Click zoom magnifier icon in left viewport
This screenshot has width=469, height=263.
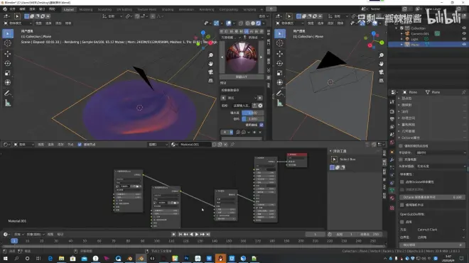tap(210, 55)
